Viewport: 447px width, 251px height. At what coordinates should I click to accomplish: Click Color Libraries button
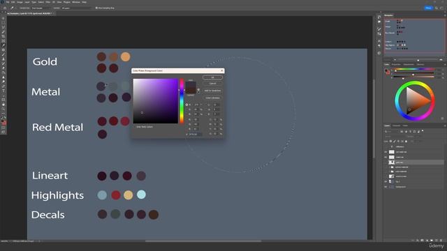212,98
